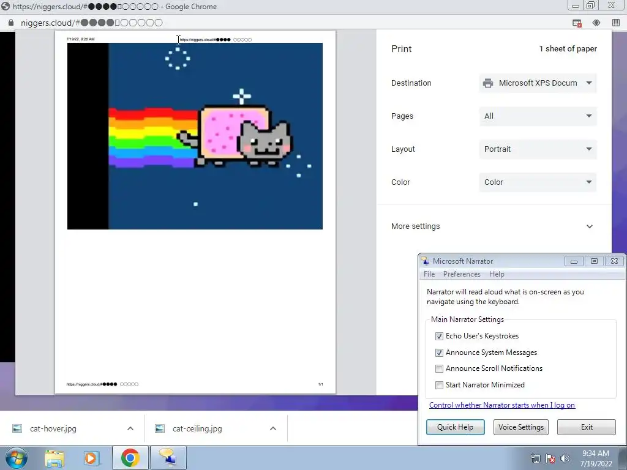Click the Quick Help button in Narrator
Screen dimensions: 627x470
455,427
